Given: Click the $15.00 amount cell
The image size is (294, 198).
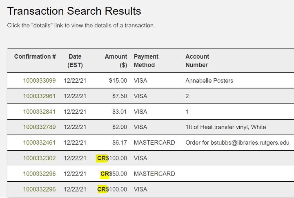Looking at the screenshot, I should pyautogui.click(x=118, y=81).
